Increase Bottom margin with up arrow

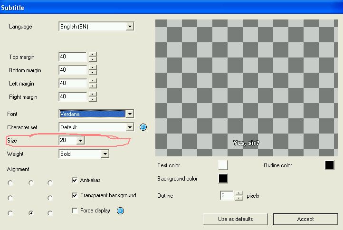pyautogui.click(x=93, y=68)
